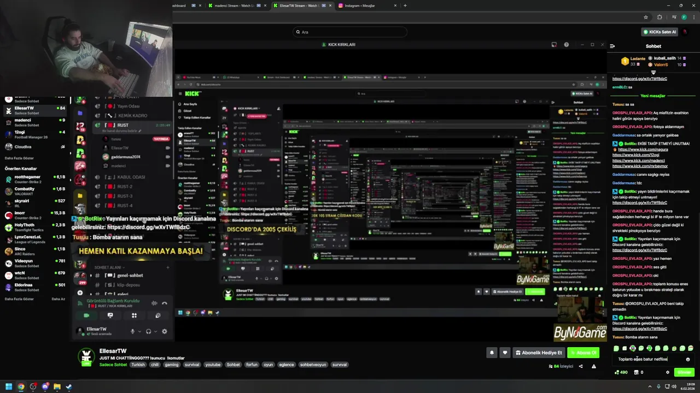Open File Explorer from the taskbar

(57, 386)
